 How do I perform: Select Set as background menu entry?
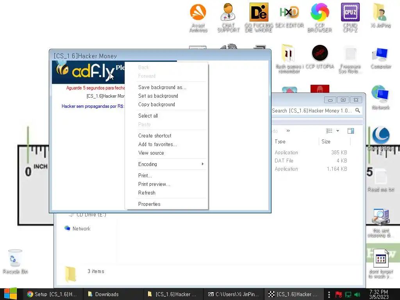(x=166, y=96)
